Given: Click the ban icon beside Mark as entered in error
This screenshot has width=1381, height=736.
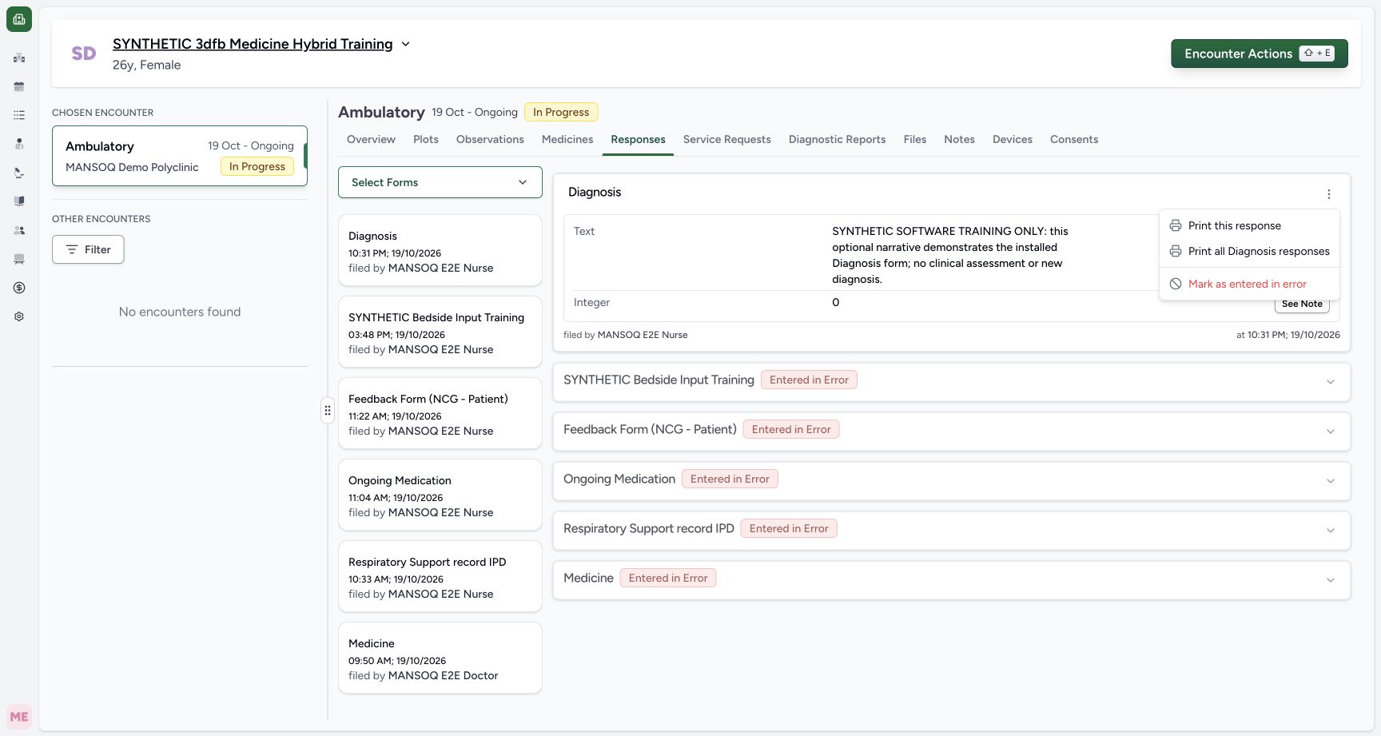Looking at the screenshot, I should tap(1176, 284).
